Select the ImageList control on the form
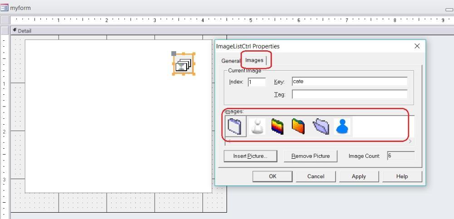This screenshot has width=454, height=219. pos(183,64)
